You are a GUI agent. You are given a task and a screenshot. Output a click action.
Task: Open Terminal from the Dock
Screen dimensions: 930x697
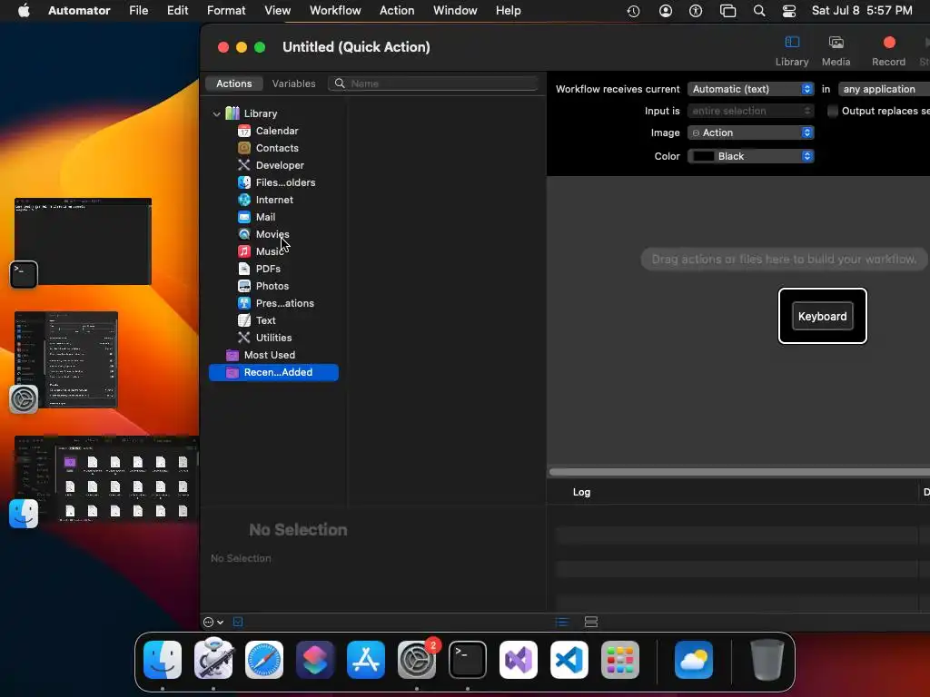pos(468,660)
